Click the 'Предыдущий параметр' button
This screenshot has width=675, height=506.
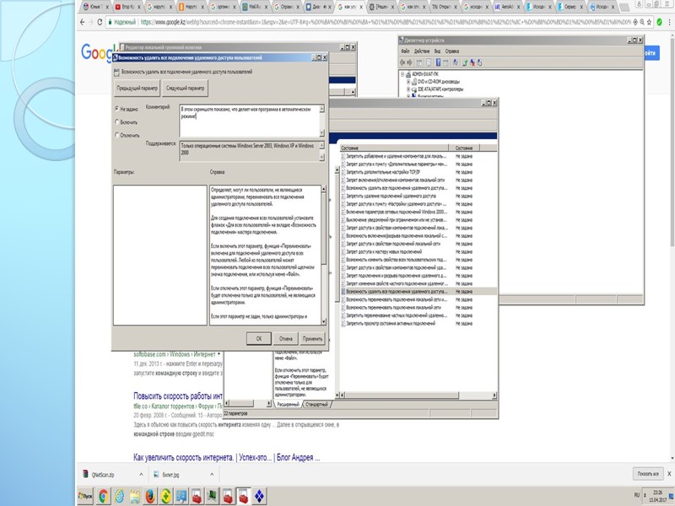coord(137,89)
